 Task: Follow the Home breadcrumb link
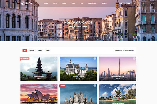point(71,26)
